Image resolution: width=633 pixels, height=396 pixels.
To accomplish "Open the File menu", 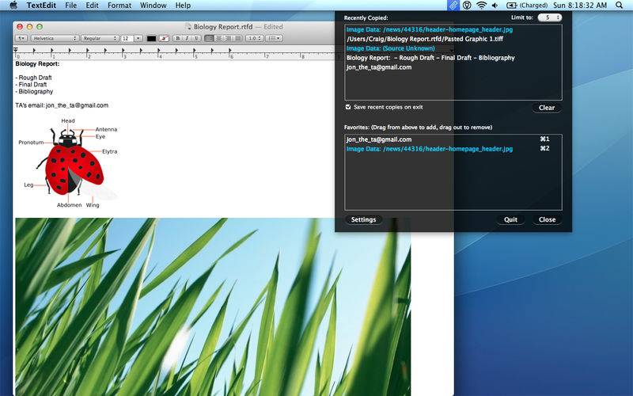I will click(71, 6).
